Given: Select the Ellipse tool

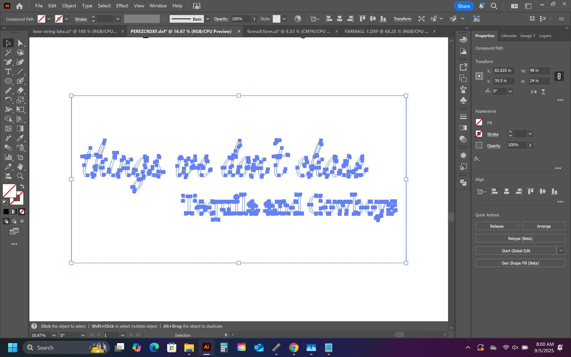Looking at the screenshot, I should [x=8, y=81].
